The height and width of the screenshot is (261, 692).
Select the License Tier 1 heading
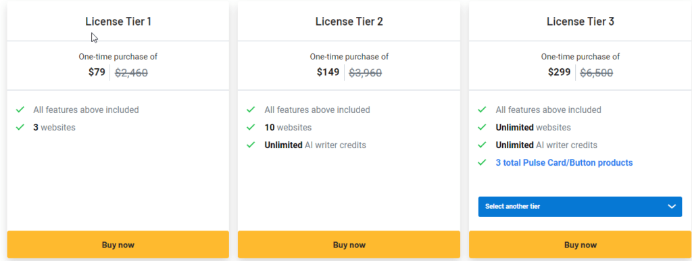click(118, 21)
